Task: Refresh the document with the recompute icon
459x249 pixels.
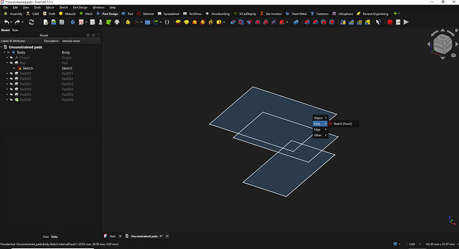Action: 31,22
